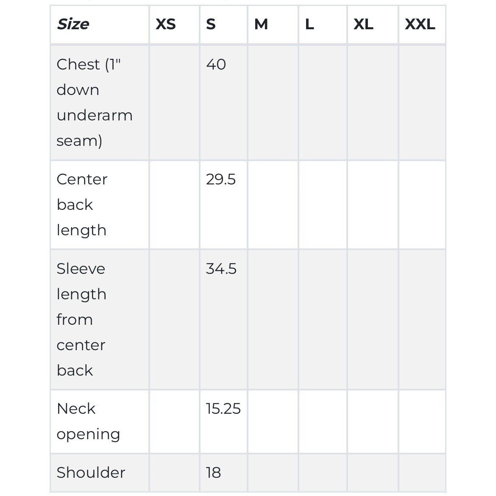The width and height of the screenshot is (496, 496).
Task: Select the S size column header
Action: [211, 24]
